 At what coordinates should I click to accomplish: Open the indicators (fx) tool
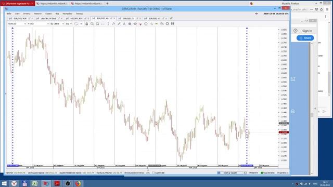pyautogui.click(x=113, y=24)
